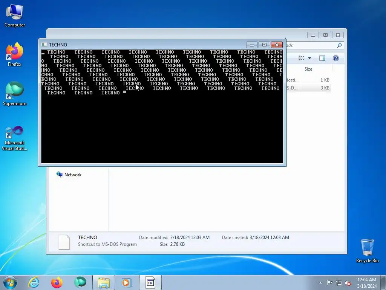
Task: Show hidden system tray icons
Action: (320, 283)
